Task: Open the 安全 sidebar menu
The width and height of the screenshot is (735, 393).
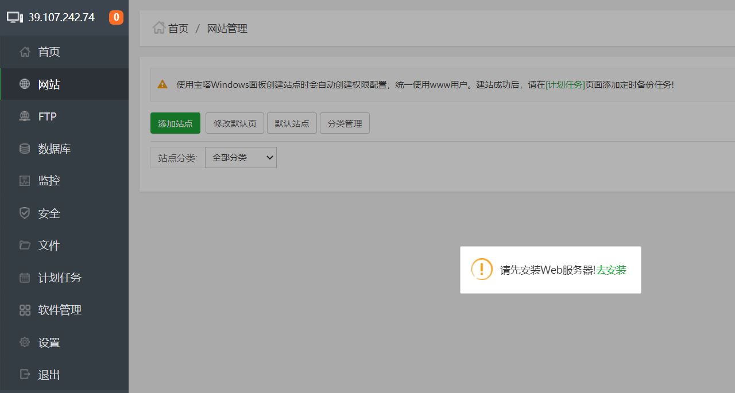Action: [64, 213]
